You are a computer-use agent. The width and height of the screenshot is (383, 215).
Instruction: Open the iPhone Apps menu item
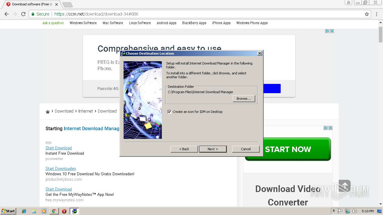(x=221, y=23)
